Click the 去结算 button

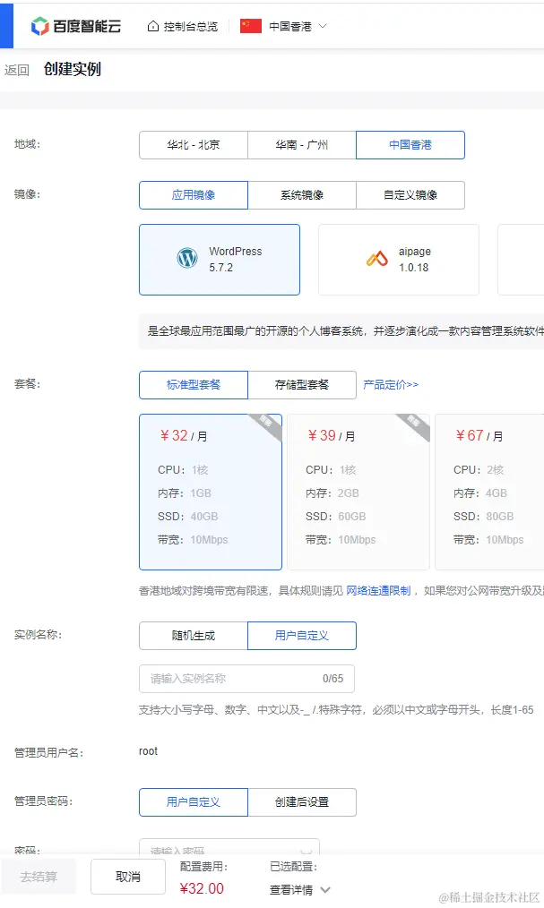tap(39, 877)
